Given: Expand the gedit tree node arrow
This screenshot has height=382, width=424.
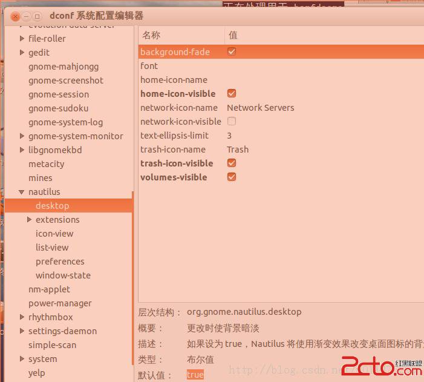Looking at the screenshot, I should (x=22, y=53).
